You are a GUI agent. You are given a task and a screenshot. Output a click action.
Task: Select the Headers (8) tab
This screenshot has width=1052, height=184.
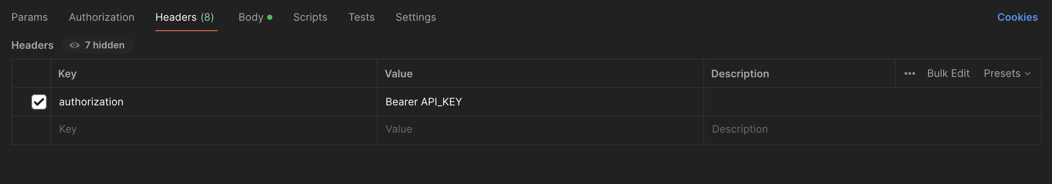(x=185, y=17)
